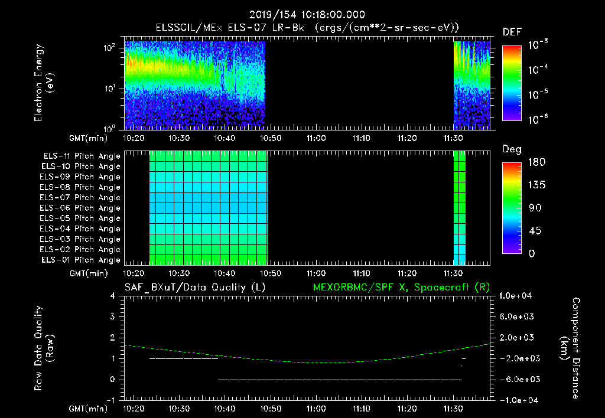This screenshot has width=605, height=418.
Task: Click the ELS-09 Pitch Angle row label
Action: coord(80,177)
